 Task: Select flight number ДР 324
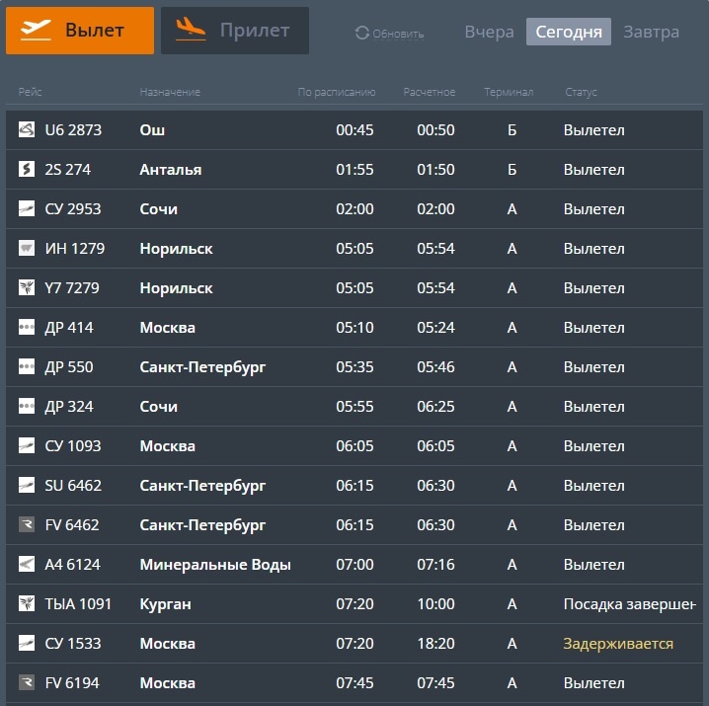(x=69, y=407)
